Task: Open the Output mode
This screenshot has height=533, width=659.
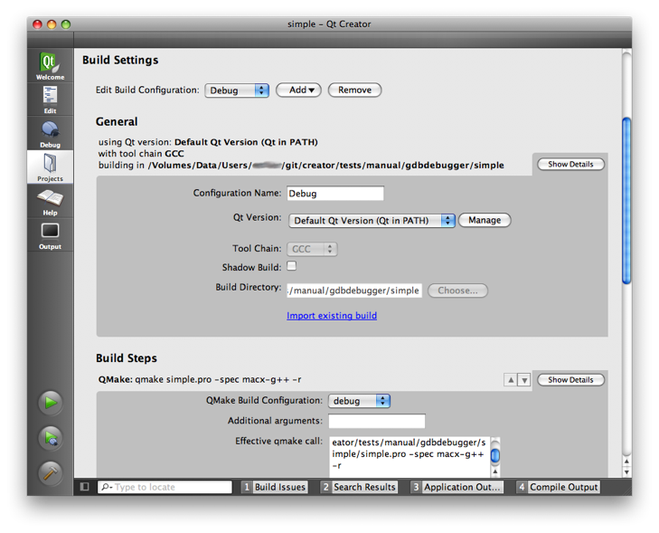Action: tap(50, 235)
